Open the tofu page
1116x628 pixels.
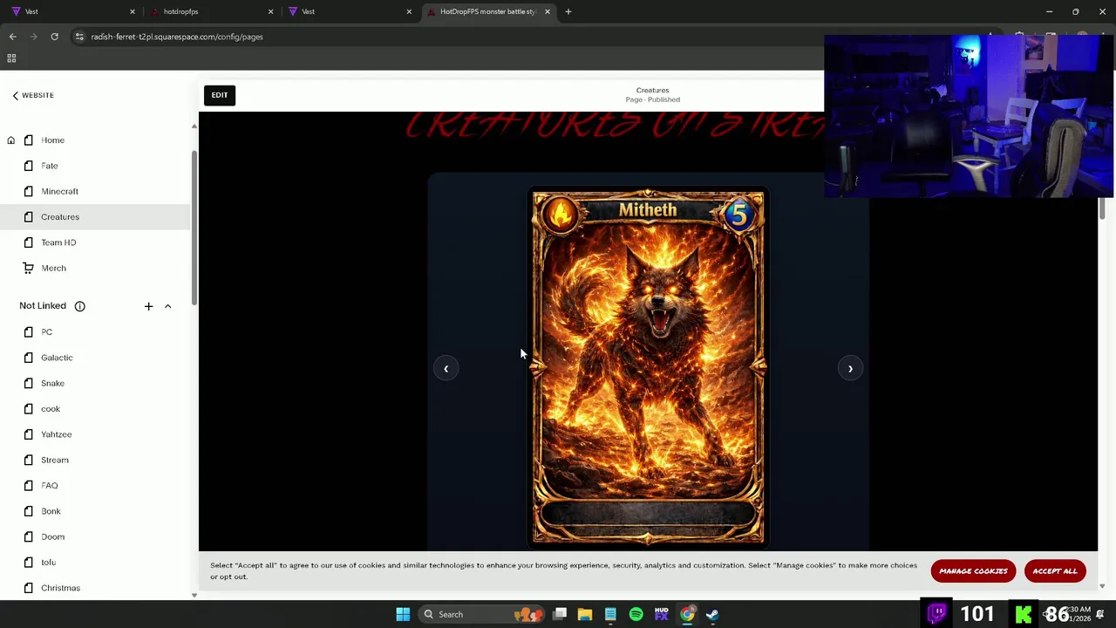(x=48, y=563)
